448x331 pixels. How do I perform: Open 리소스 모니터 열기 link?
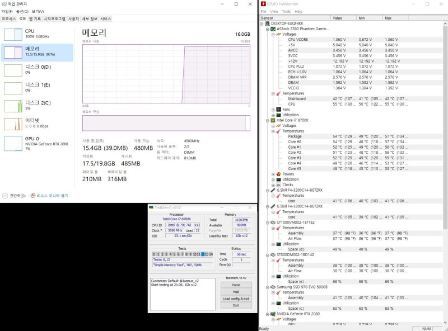pos(52,195)
